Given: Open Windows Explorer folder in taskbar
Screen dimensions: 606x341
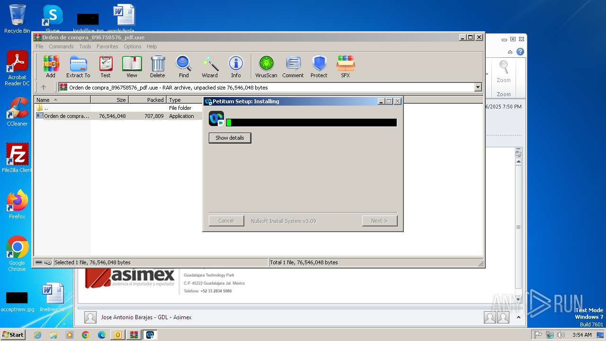Looking at the screenshot, I should pyautogui.click(x=53, y=335).
